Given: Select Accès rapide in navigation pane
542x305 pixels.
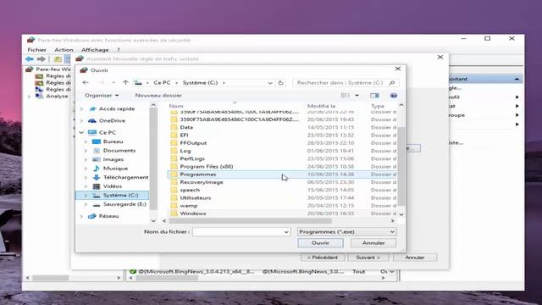Looking at the screenshot, I should tap(117, 108).
